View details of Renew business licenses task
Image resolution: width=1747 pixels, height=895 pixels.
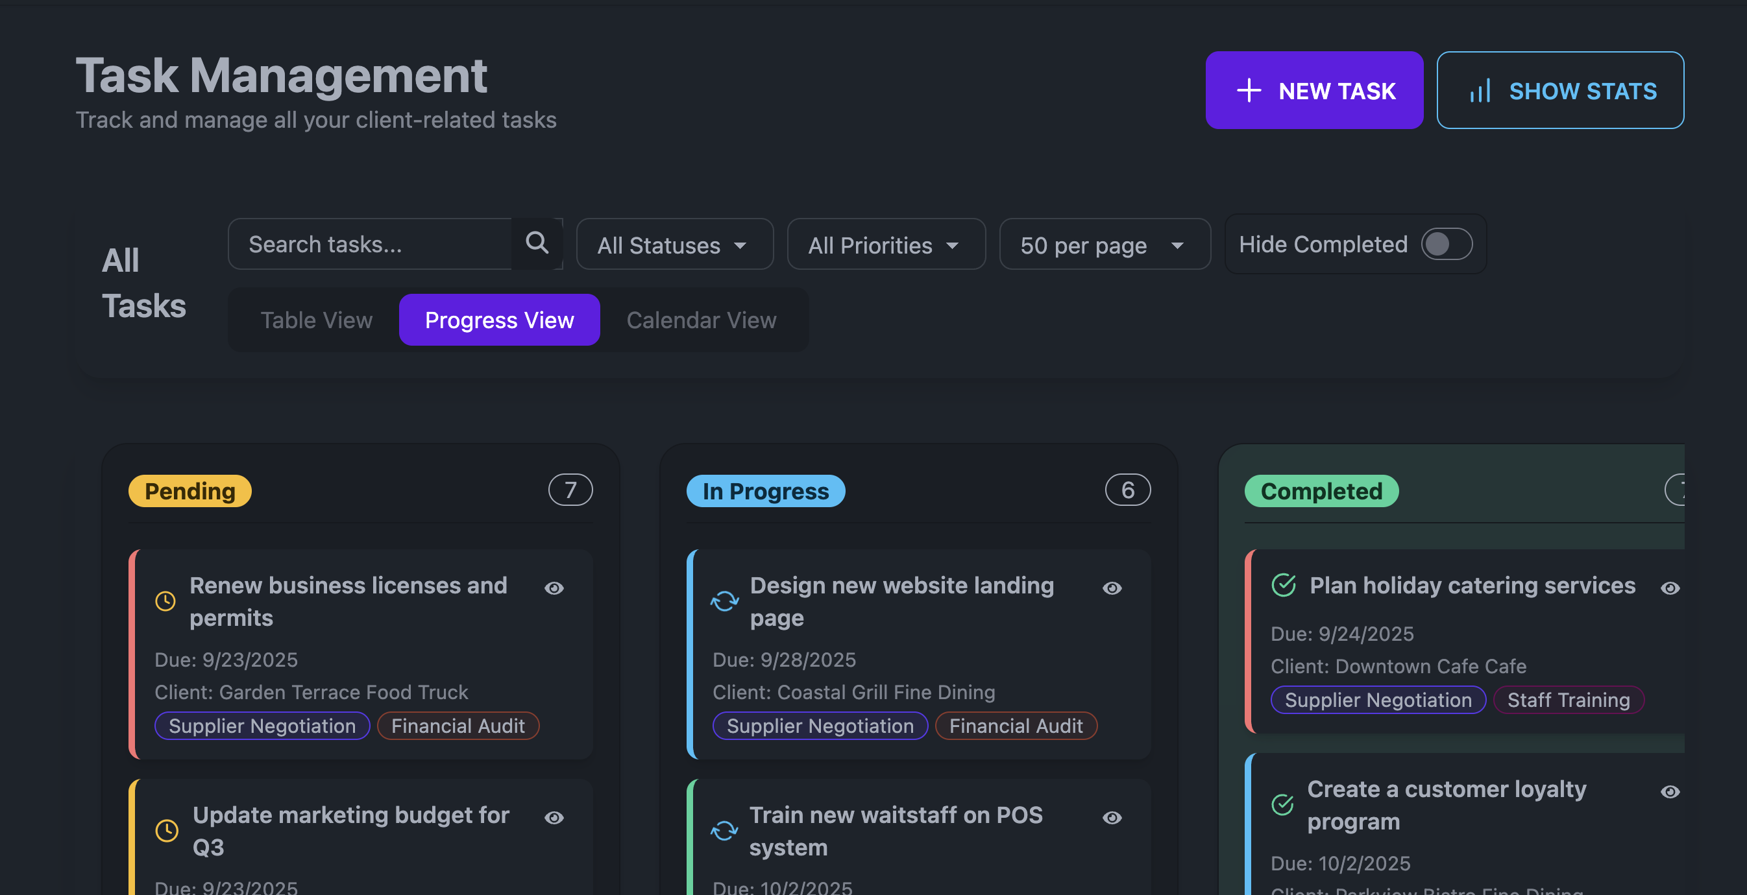tap(554, 588)
